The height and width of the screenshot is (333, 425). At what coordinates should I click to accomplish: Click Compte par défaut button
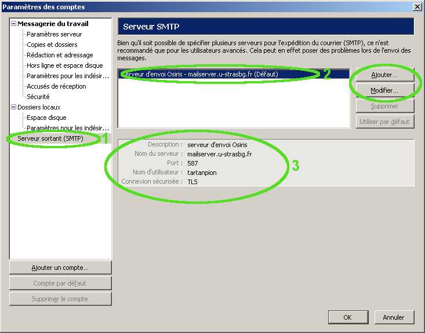coord(60,283)
